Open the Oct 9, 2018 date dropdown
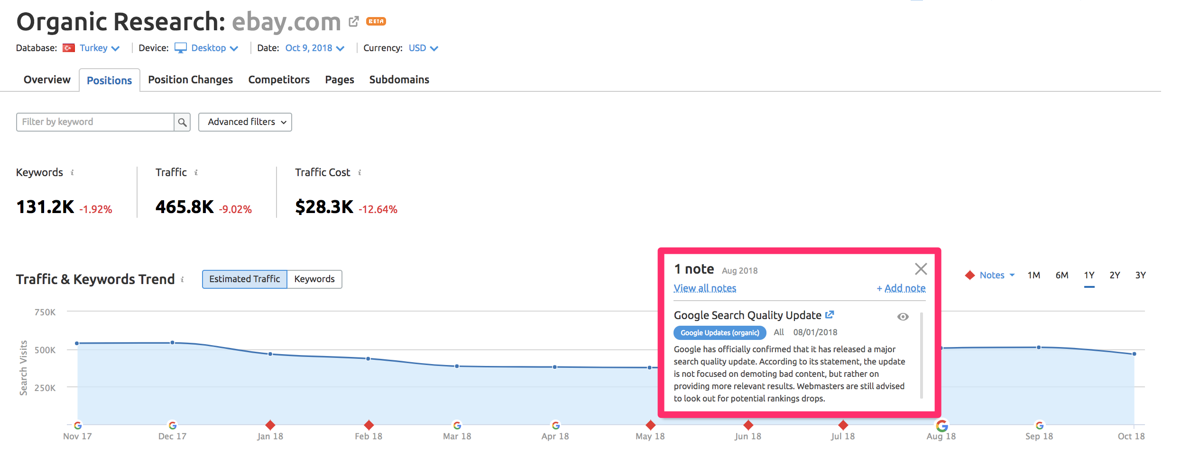The image size is (1181, 463). click(314, 48)
